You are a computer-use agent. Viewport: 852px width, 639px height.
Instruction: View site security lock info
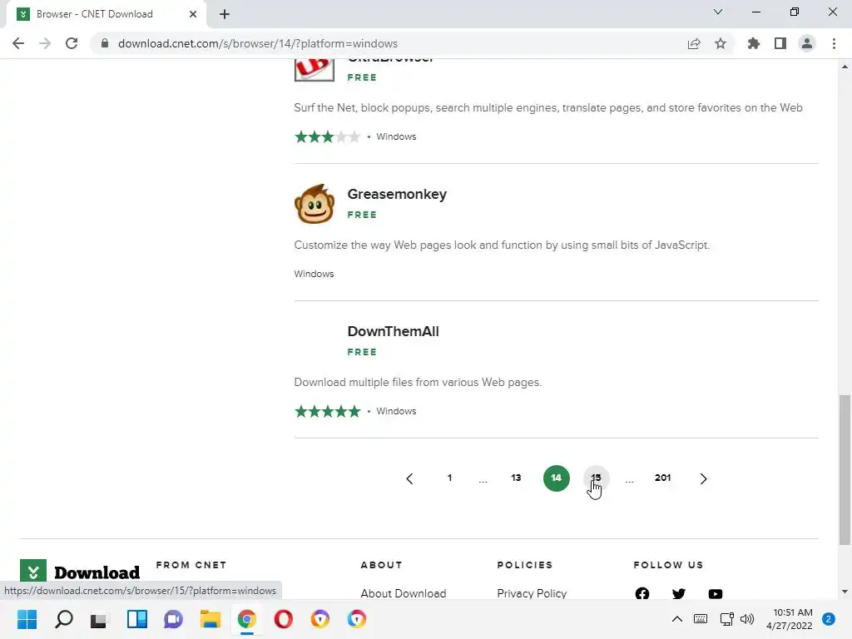click(x=105, y=43)
